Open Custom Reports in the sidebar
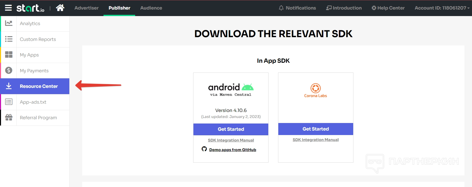This screenshot has height=187, width=472. point(35,39)
